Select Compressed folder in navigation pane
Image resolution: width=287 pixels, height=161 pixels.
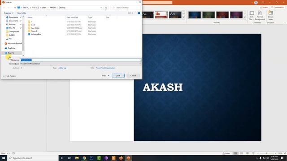tap(14, 32)
